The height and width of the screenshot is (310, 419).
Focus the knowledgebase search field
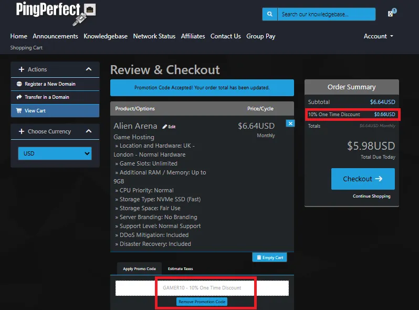pos(326,14)
